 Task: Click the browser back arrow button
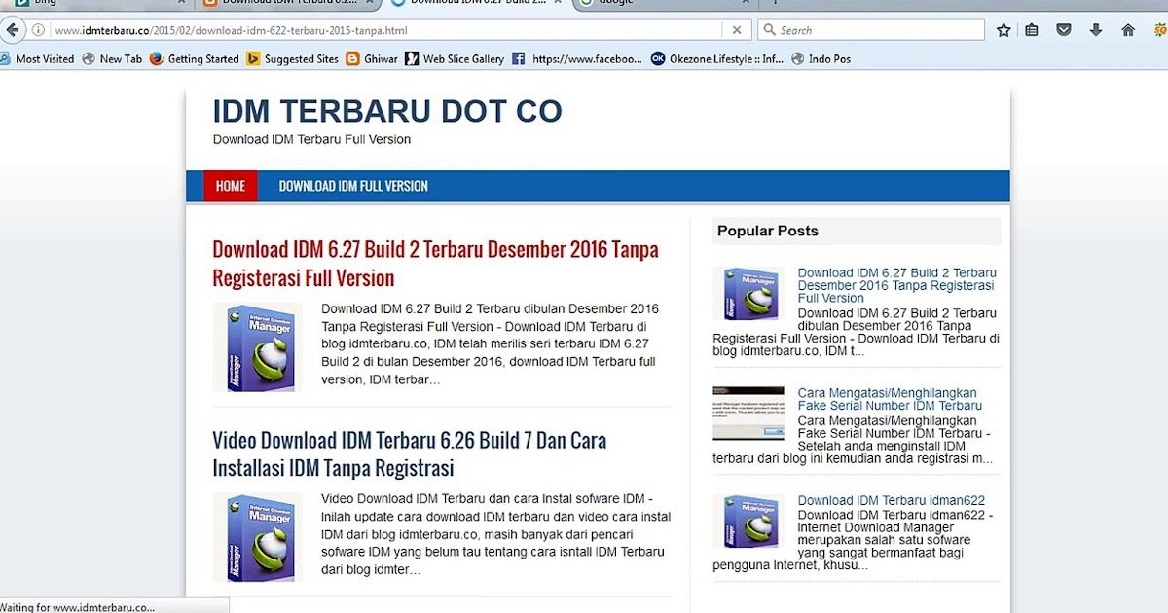tap(13, 30)
